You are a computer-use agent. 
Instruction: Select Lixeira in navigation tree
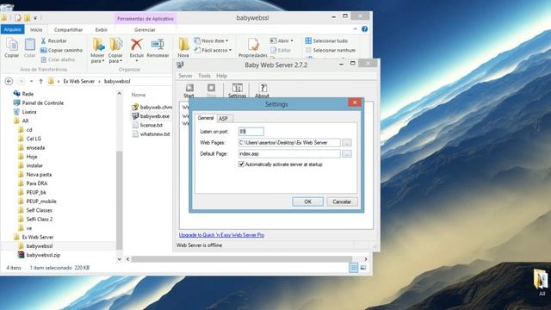point(25,112)
